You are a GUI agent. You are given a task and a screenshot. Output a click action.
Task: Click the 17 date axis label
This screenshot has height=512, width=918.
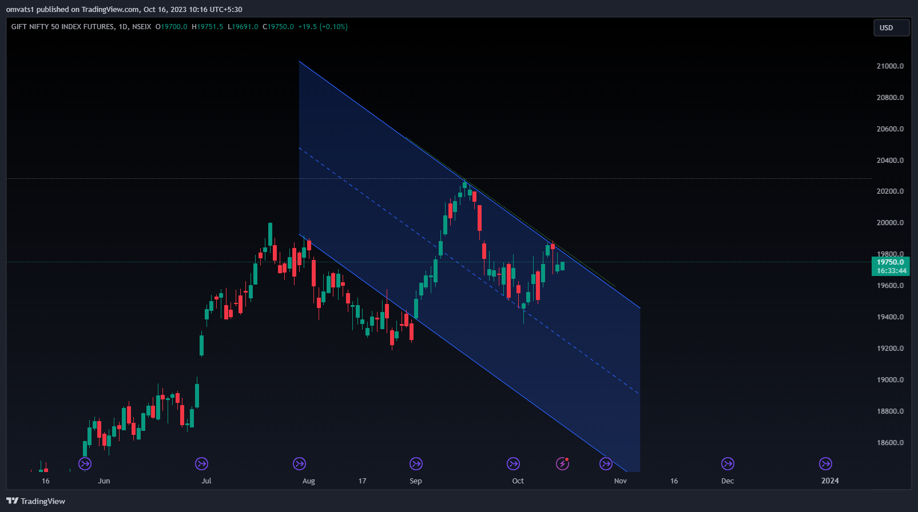362,481
